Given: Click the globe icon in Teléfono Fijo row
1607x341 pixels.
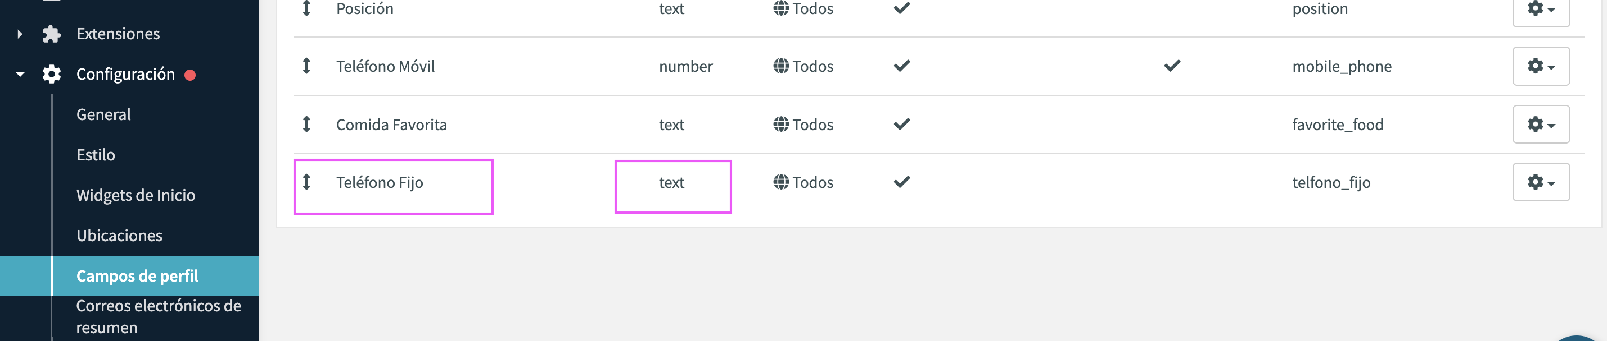Looking at the screenshot, I should tap(781, 182).
